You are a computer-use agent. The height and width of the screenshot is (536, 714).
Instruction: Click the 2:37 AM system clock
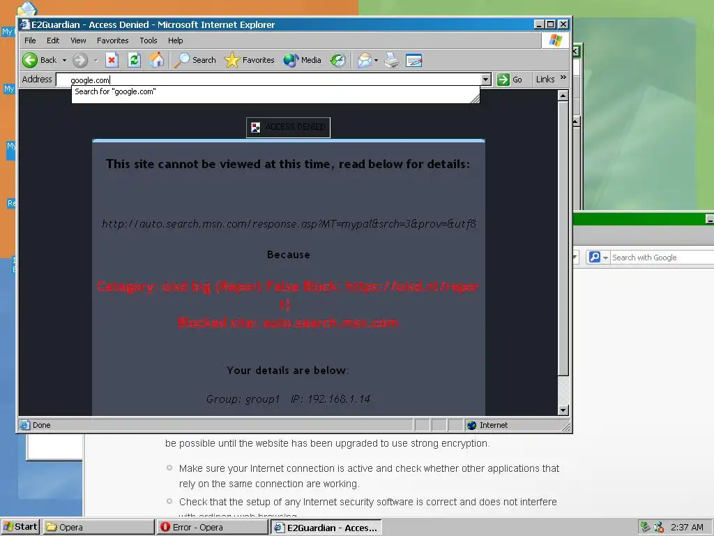[x=687, y=528]
